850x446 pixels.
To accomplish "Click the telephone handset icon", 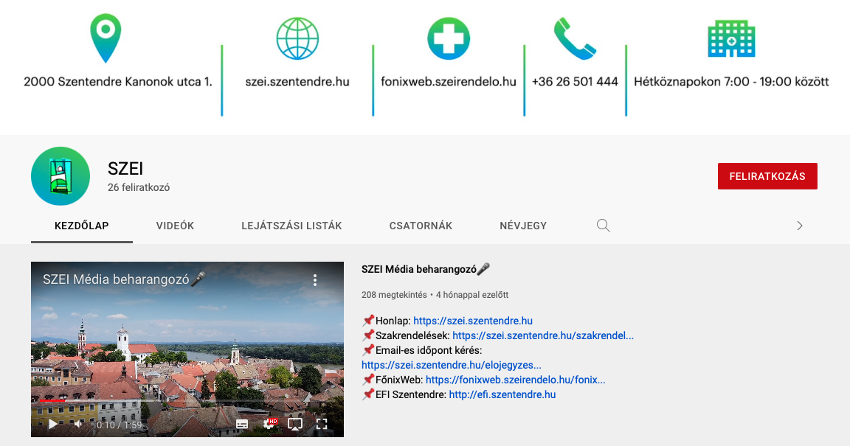I will [x=575, y=38].
